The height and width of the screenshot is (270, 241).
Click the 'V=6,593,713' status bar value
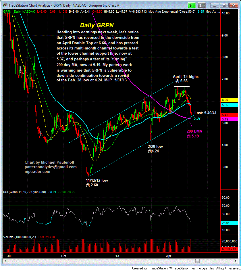click(138, 12)
